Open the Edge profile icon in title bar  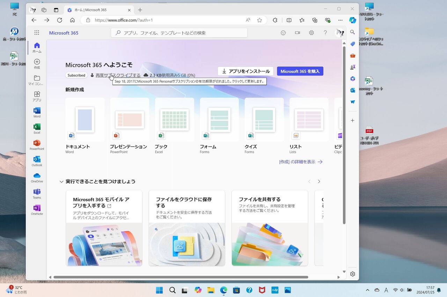pyautogui.click(x=33, y=10)
